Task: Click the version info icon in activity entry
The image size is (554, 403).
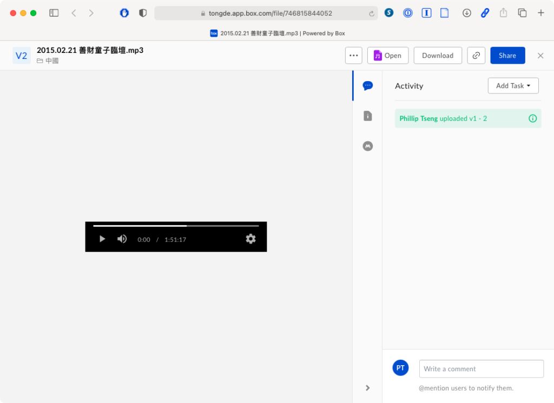Action: point(532,118)
